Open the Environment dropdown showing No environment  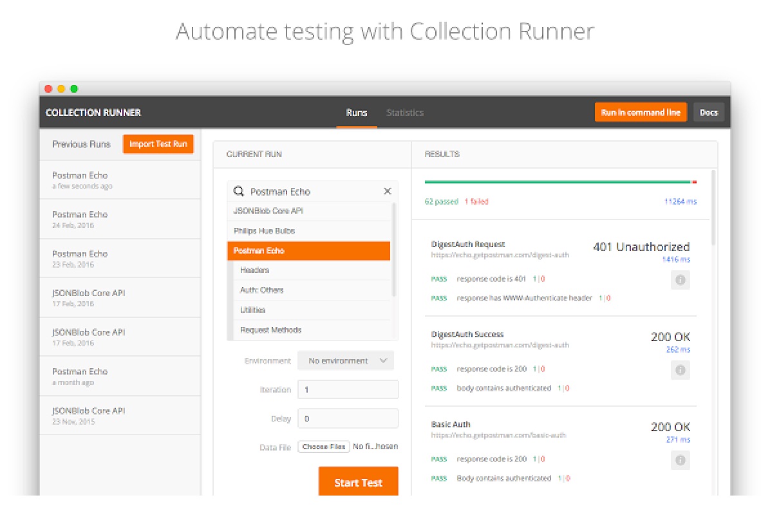tap(346, 361)
